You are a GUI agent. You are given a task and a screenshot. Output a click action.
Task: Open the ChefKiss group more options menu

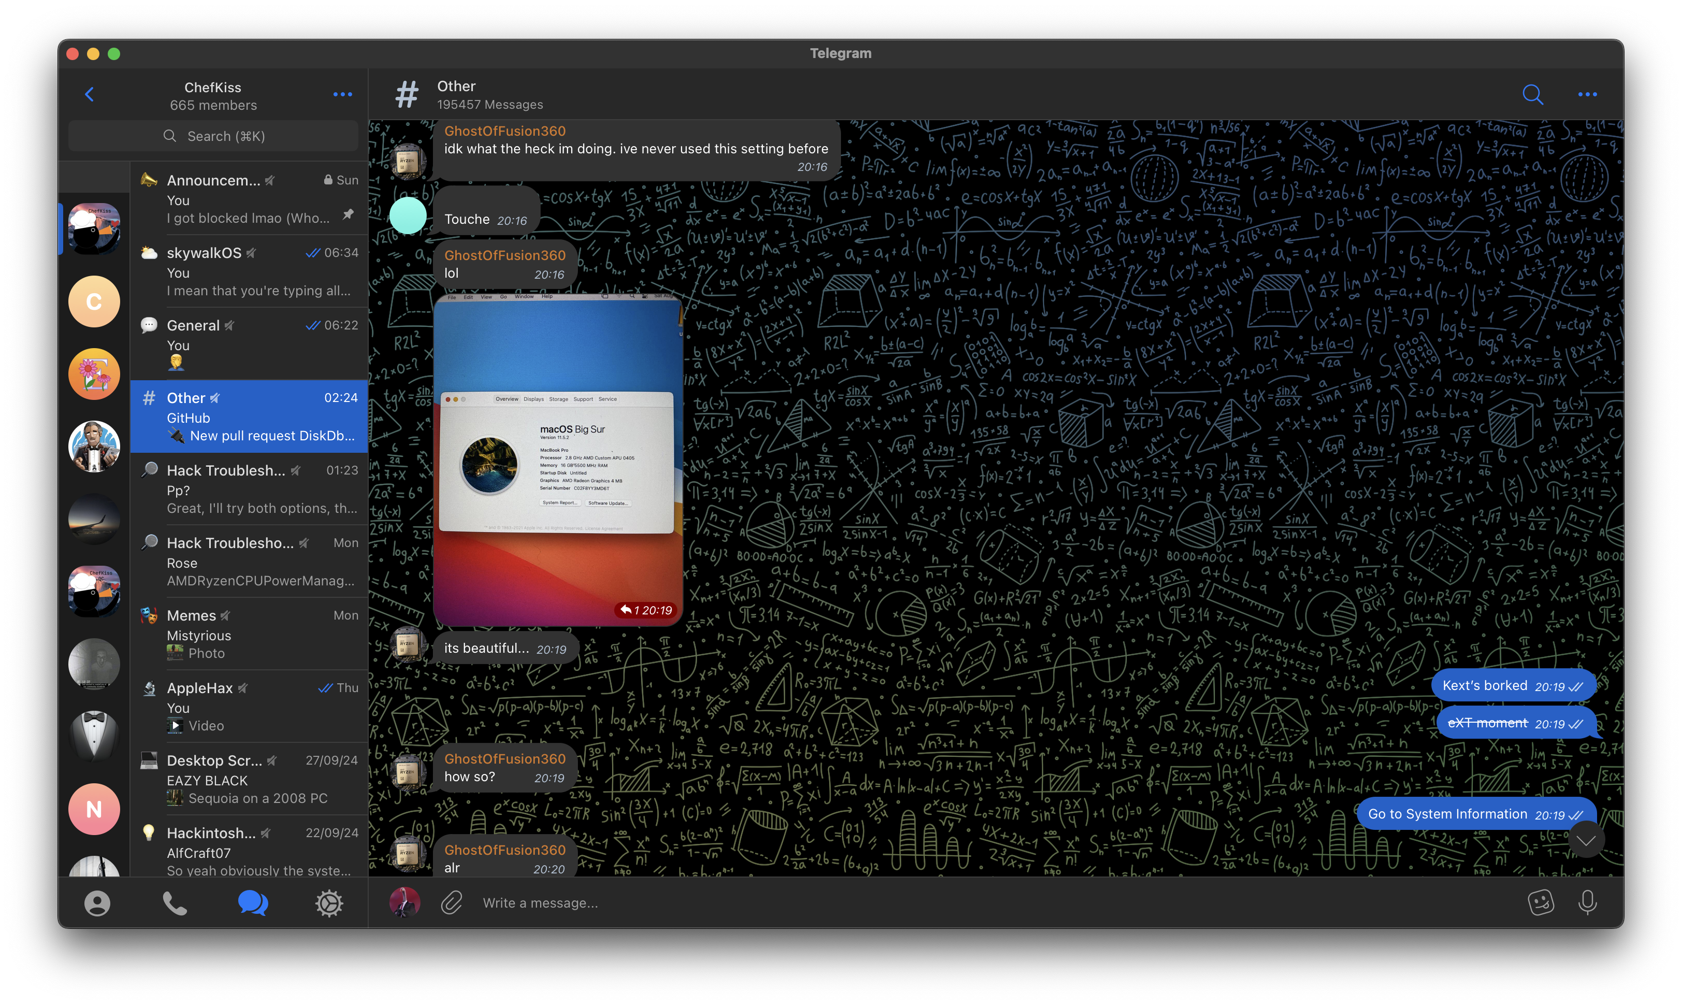click(342, 94)
